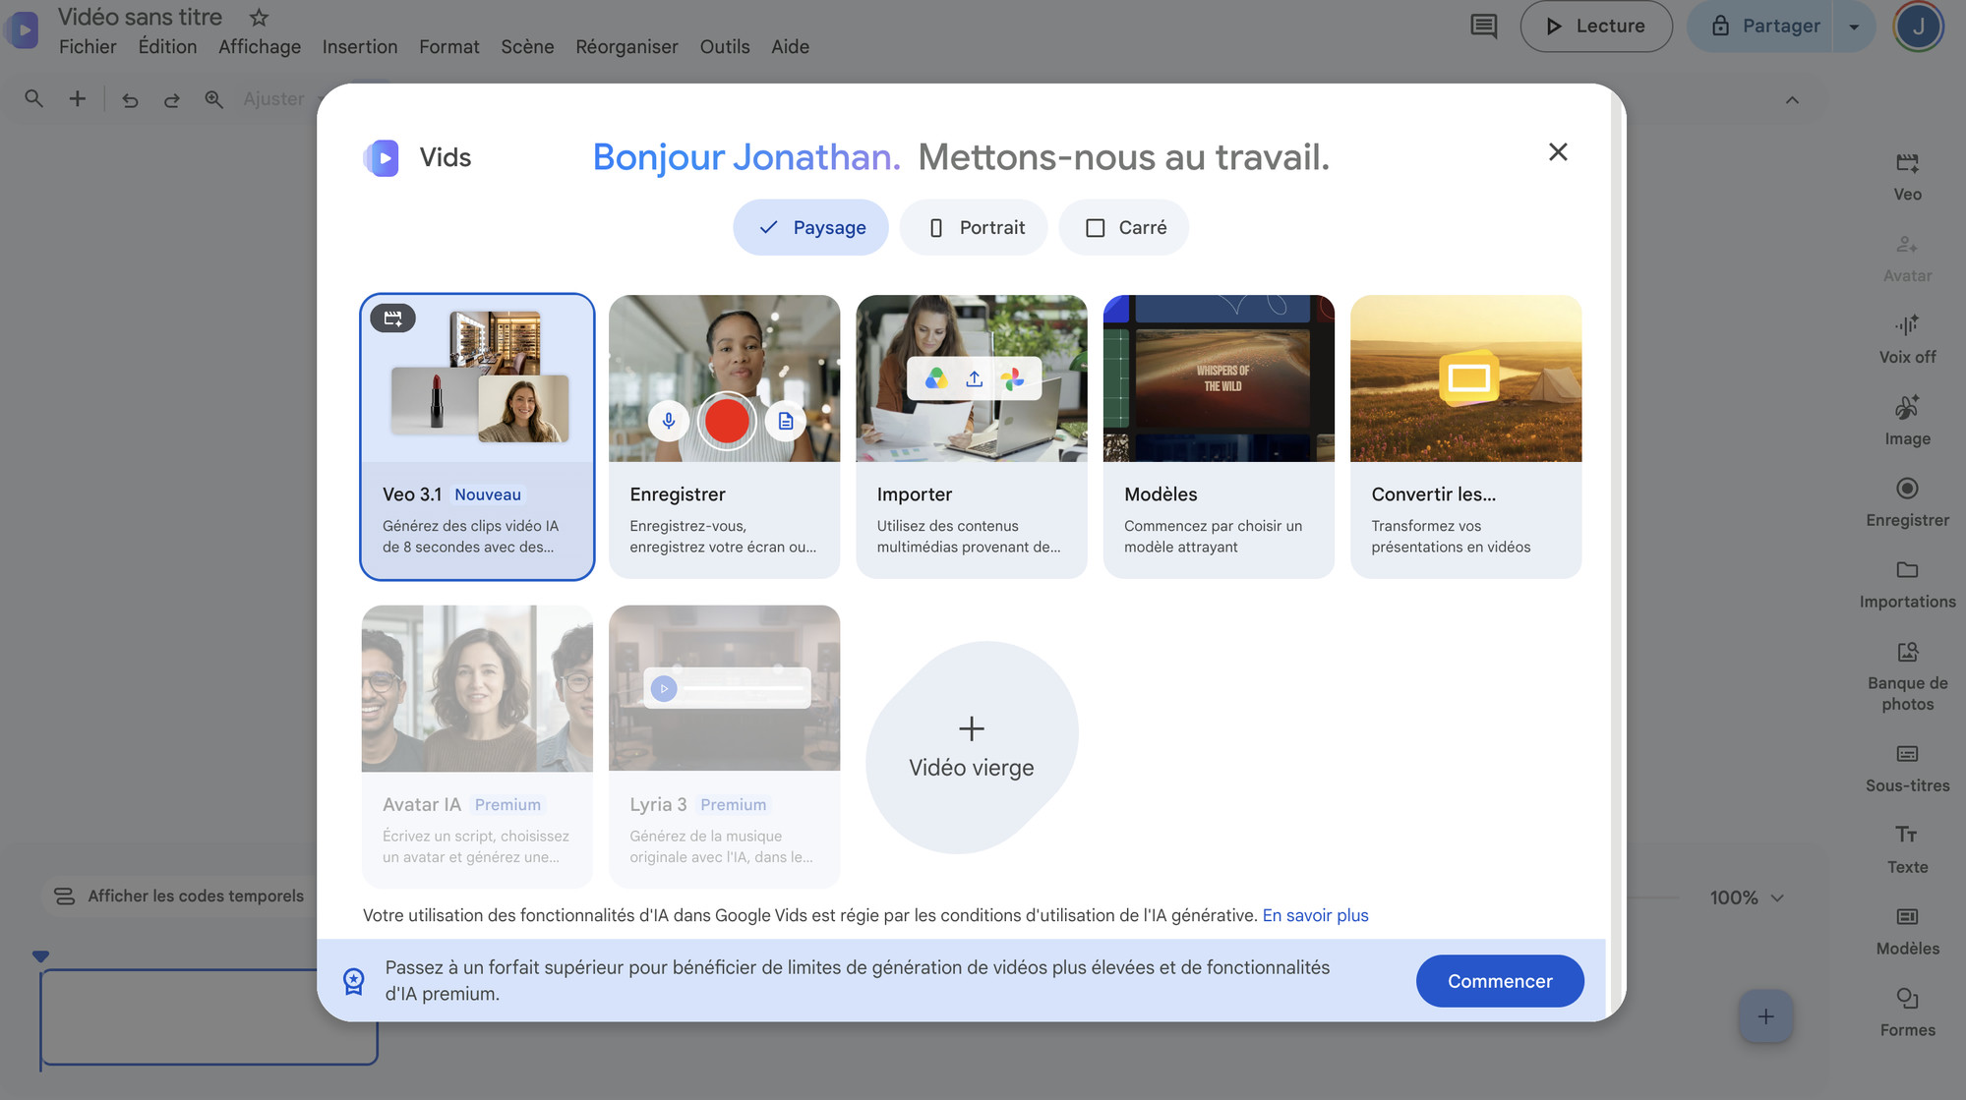This screenshot has width=1966, height=1100.
Task: Click the search magnifier in the toolbar
Action: pyautogui.click(x=33, y=98)
